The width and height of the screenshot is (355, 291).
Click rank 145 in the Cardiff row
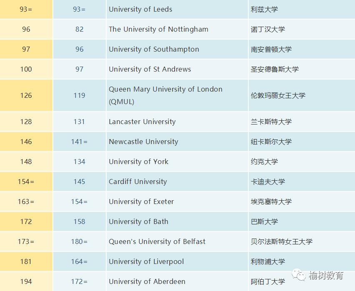tap(79, 182)
